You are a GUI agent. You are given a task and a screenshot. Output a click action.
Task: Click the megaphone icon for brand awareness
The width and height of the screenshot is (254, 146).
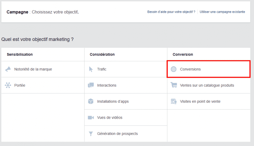(x=8, y=69)
